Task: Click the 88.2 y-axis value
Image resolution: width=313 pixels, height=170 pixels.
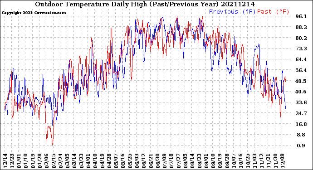Action: (x=301, y=27)
